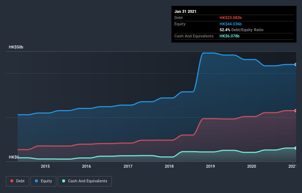This screenshot has height=193, width=302.
Task: Click the 52.4% Debt/Equity Ratio text
Action: (x=242, y=30)
